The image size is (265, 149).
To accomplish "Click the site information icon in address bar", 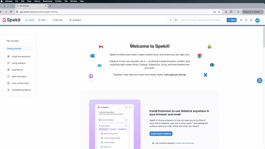I will coord(17,12).
